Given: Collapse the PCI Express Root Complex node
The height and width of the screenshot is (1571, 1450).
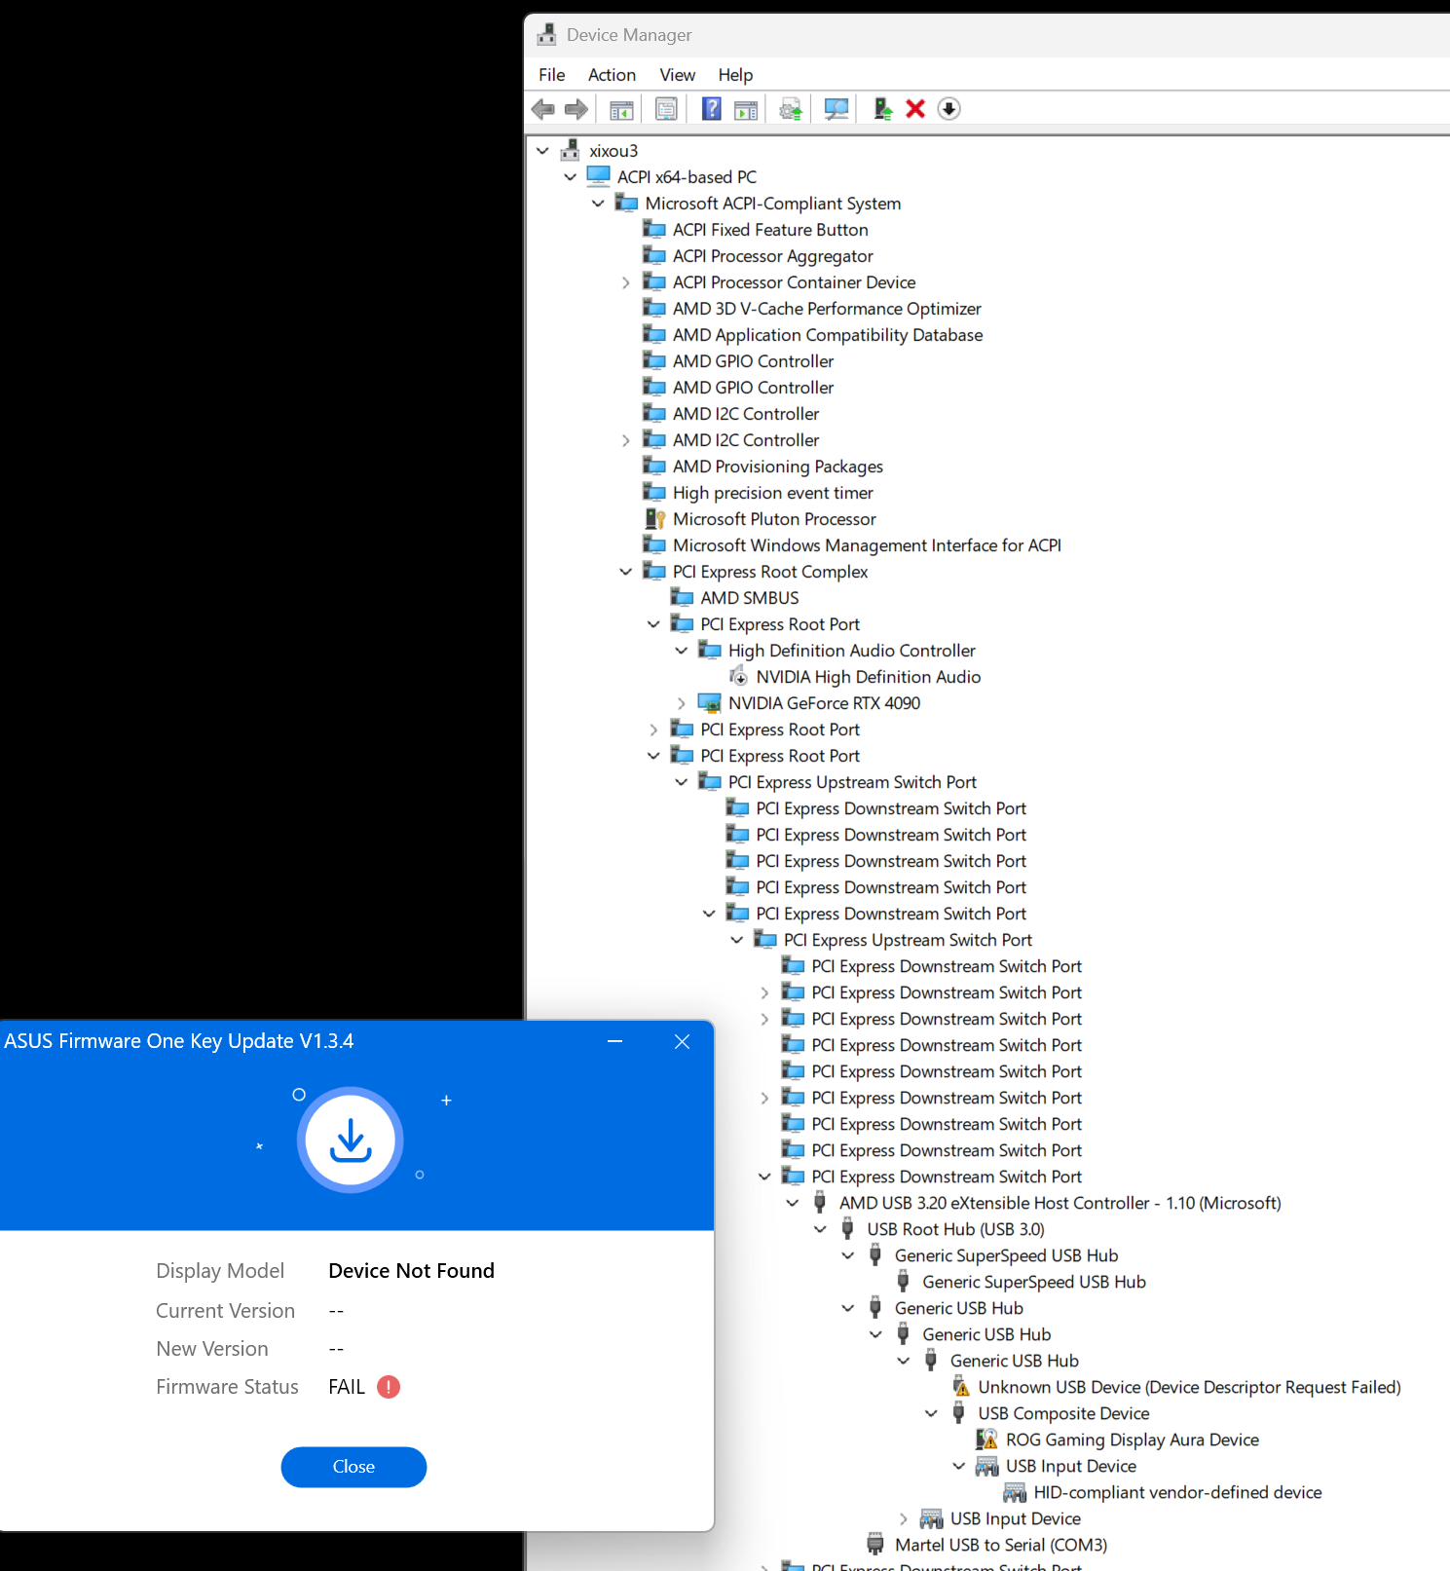Looking at the screenshot, I should click(626, 572).
